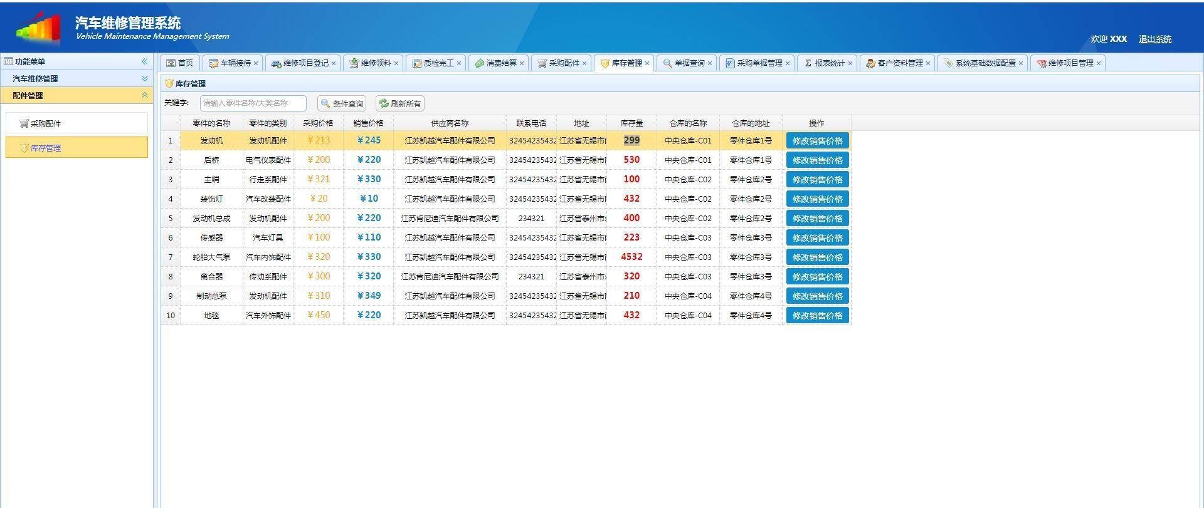Click the 销售价格 column header

[368, 123]
